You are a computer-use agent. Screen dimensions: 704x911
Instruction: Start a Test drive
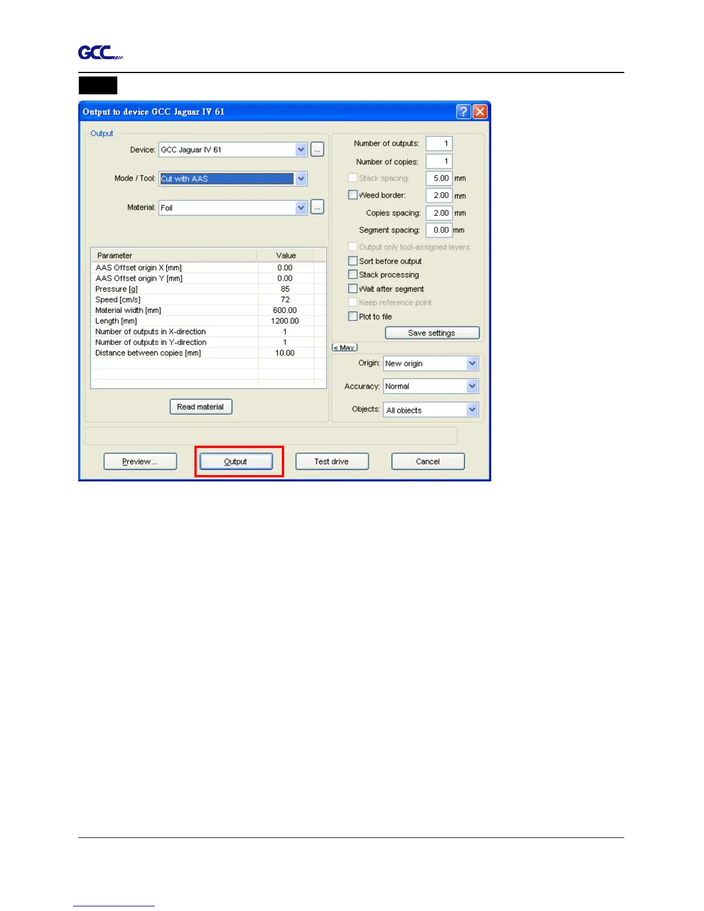[332, 461]
